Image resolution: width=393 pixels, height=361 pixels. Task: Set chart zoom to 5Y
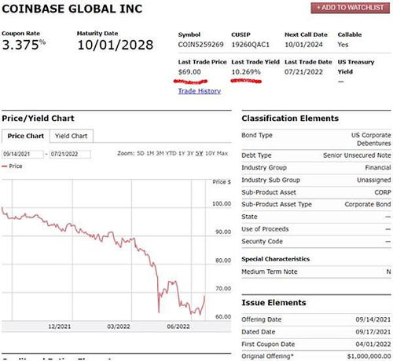(x=199, y=153)
